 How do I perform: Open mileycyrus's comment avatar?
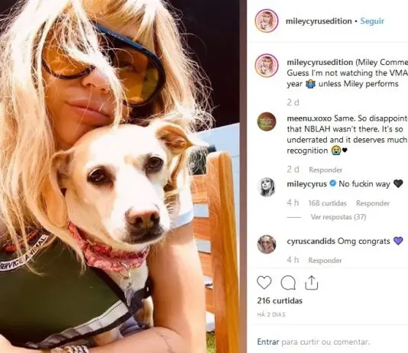coord(267,187)
